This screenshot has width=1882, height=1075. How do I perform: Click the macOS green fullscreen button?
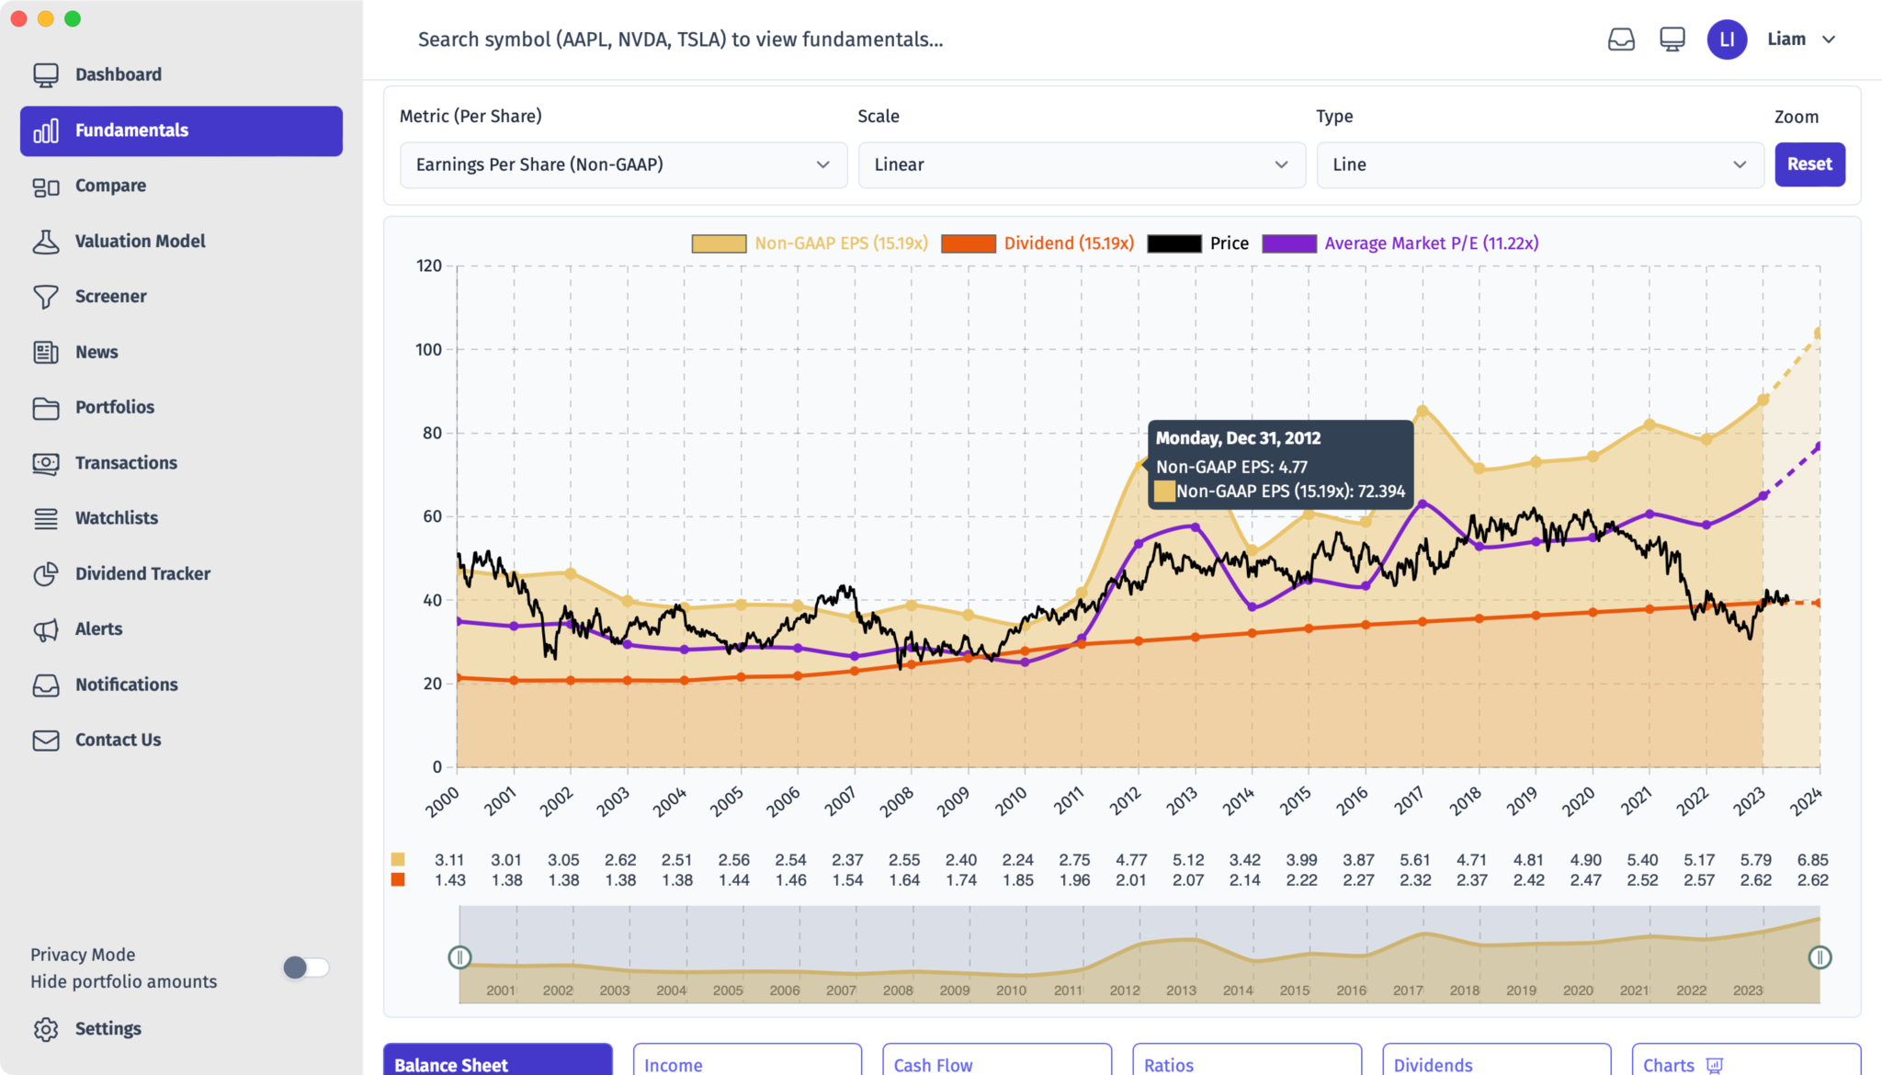point(73,18)
